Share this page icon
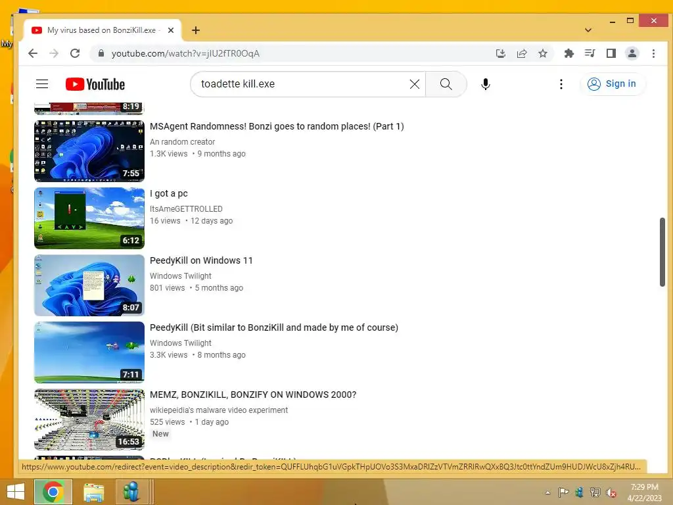 (x=522, y=53)
